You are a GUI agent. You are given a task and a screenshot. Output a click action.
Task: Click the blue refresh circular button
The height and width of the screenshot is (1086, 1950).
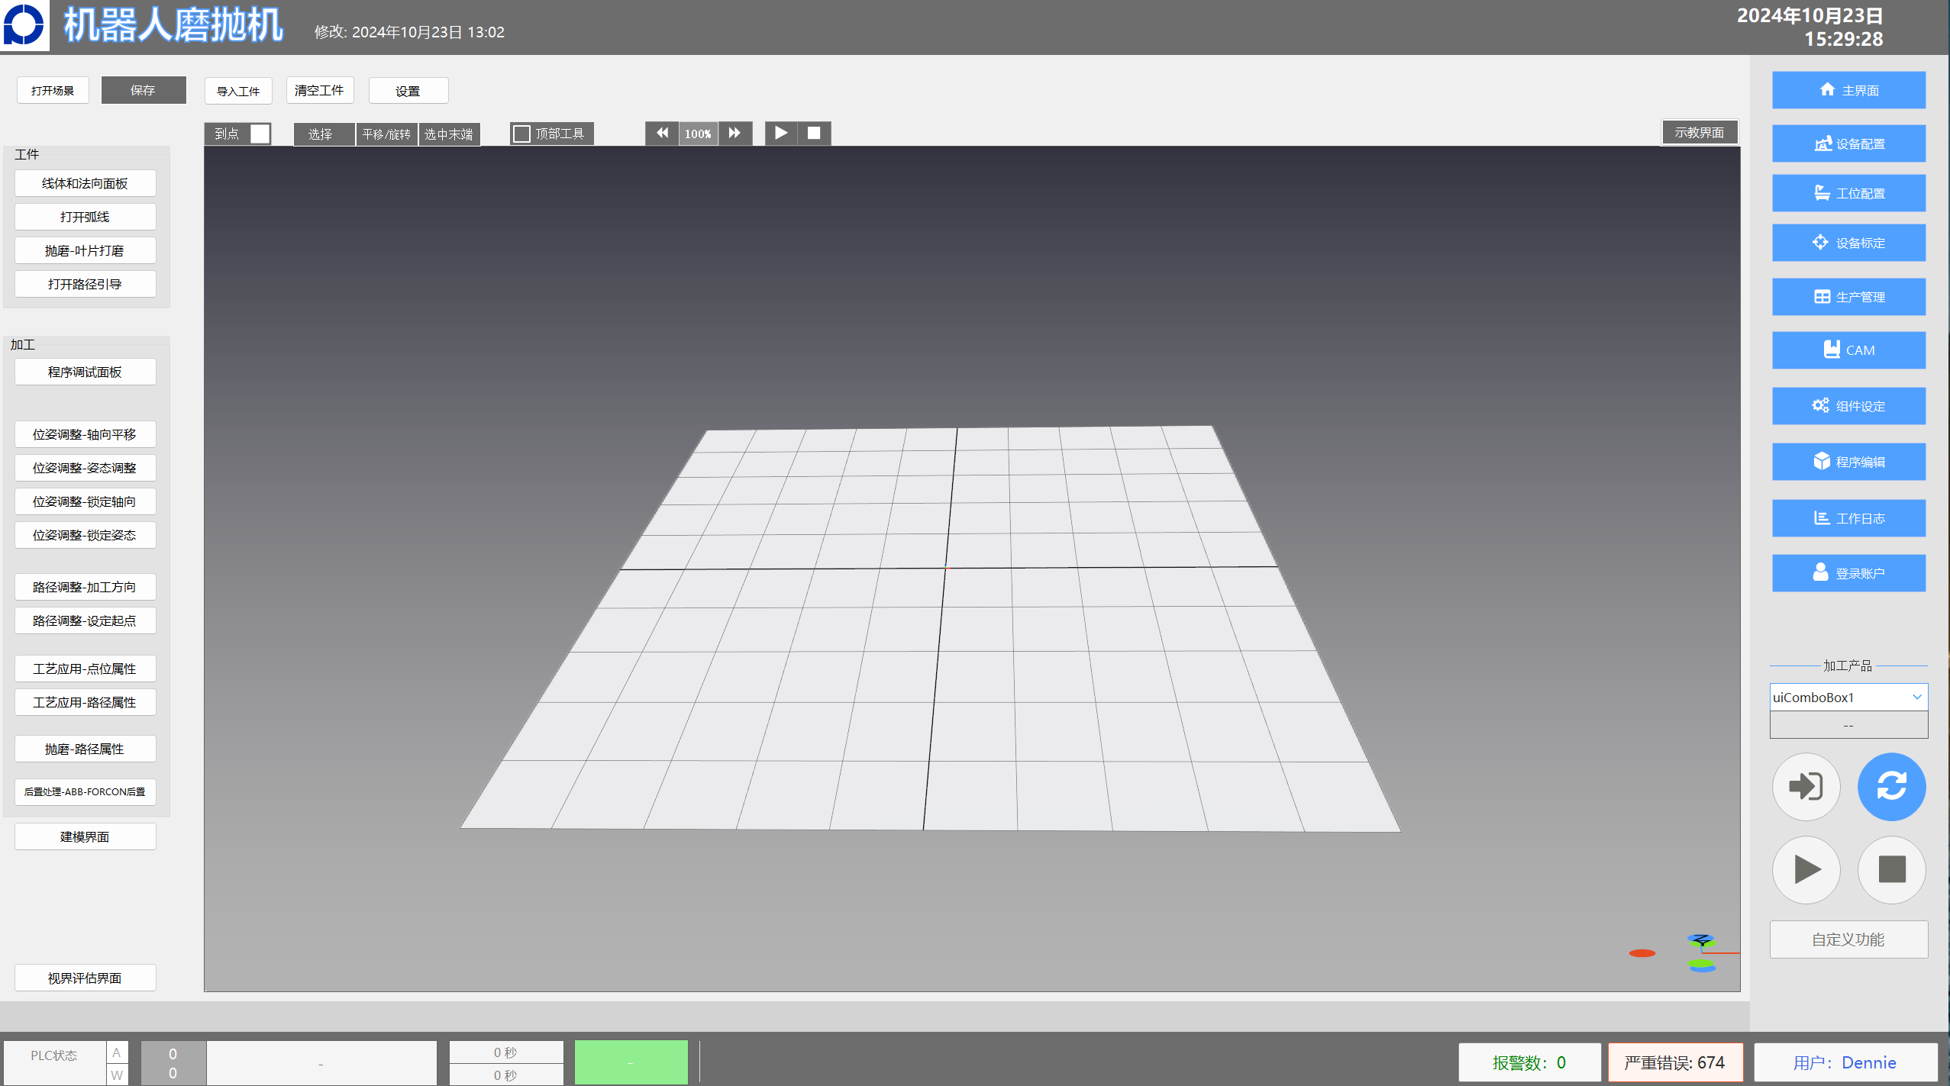(1891, 787)
